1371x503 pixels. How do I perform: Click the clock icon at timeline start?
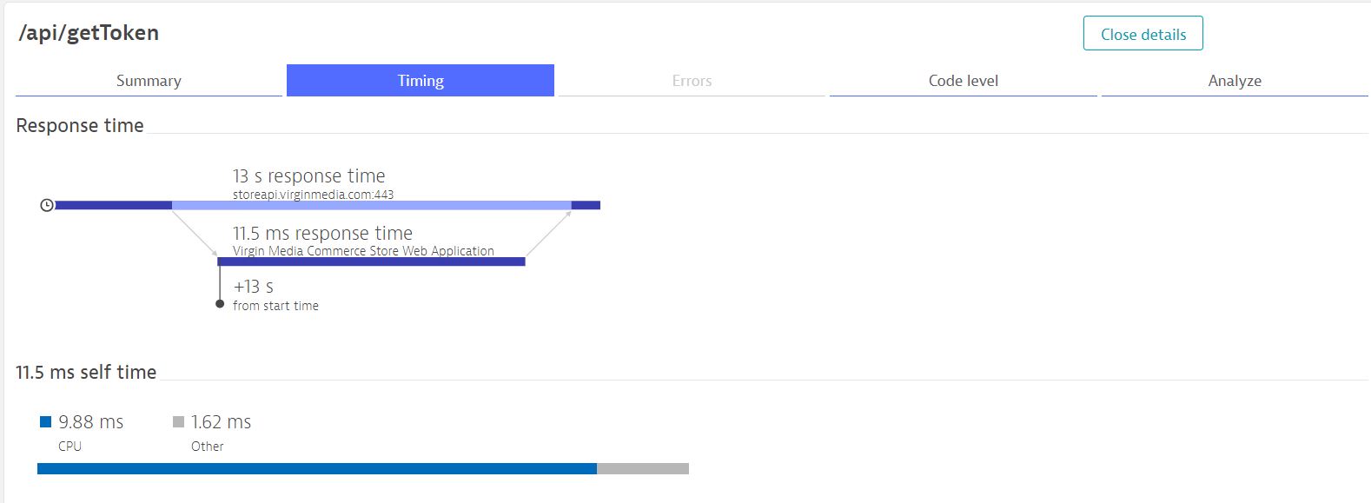point(47,205)
